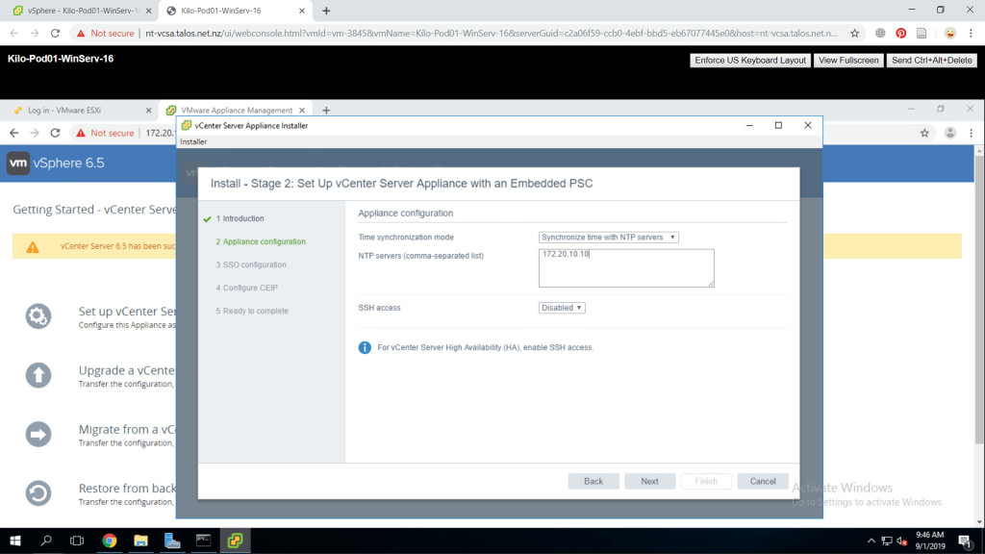Click the Pinterest extension icon
The width and height of the screenshot is (985, 554).
[901, 33]
